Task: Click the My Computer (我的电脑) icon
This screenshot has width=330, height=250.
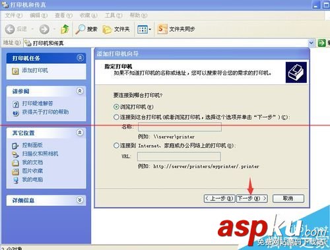Action: point(15,180)
